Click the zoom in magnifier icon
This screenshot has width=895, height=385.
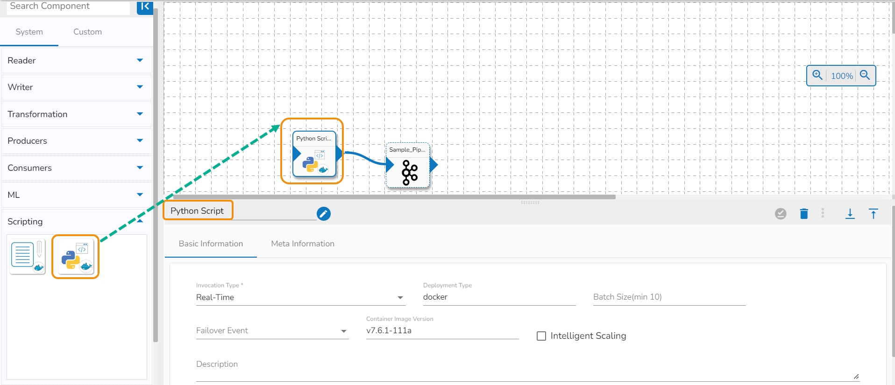click(817, 75)
